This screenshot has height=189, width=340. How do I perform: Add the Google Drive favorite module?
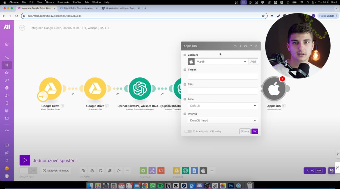pyautogui.click(x=177, y=171)
